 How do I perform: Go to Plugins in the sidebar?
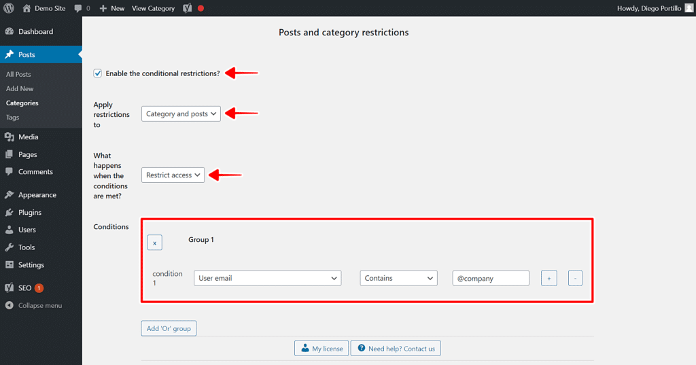[30, 212]
